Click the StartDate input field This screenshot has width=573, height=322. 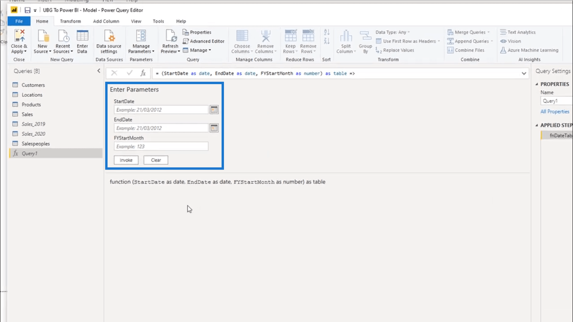pos(161,110)
